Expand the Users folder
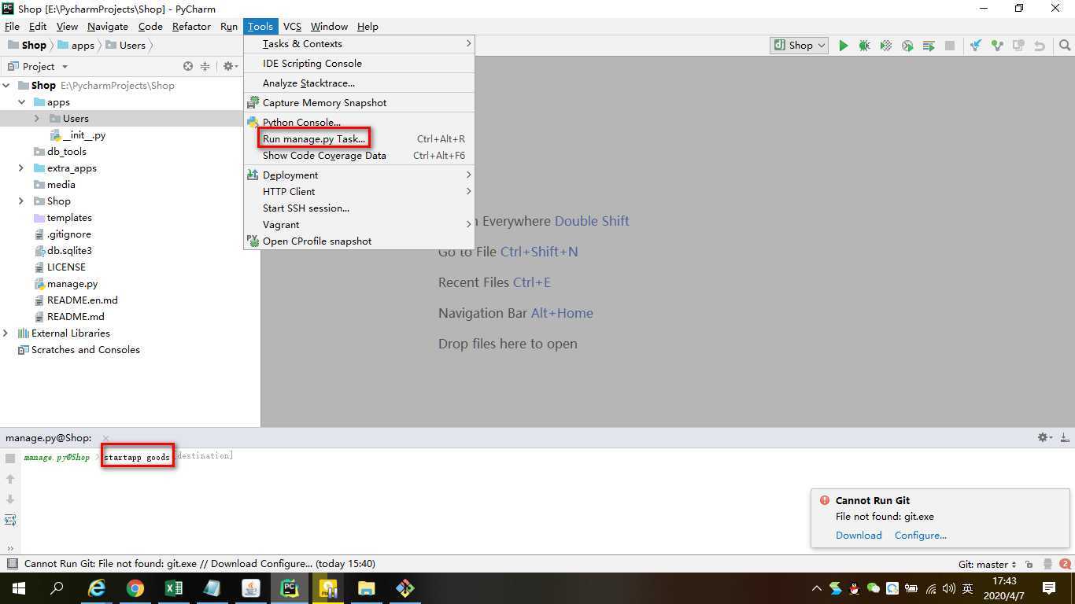This screenshot has height=604, width=1075. 36,119
